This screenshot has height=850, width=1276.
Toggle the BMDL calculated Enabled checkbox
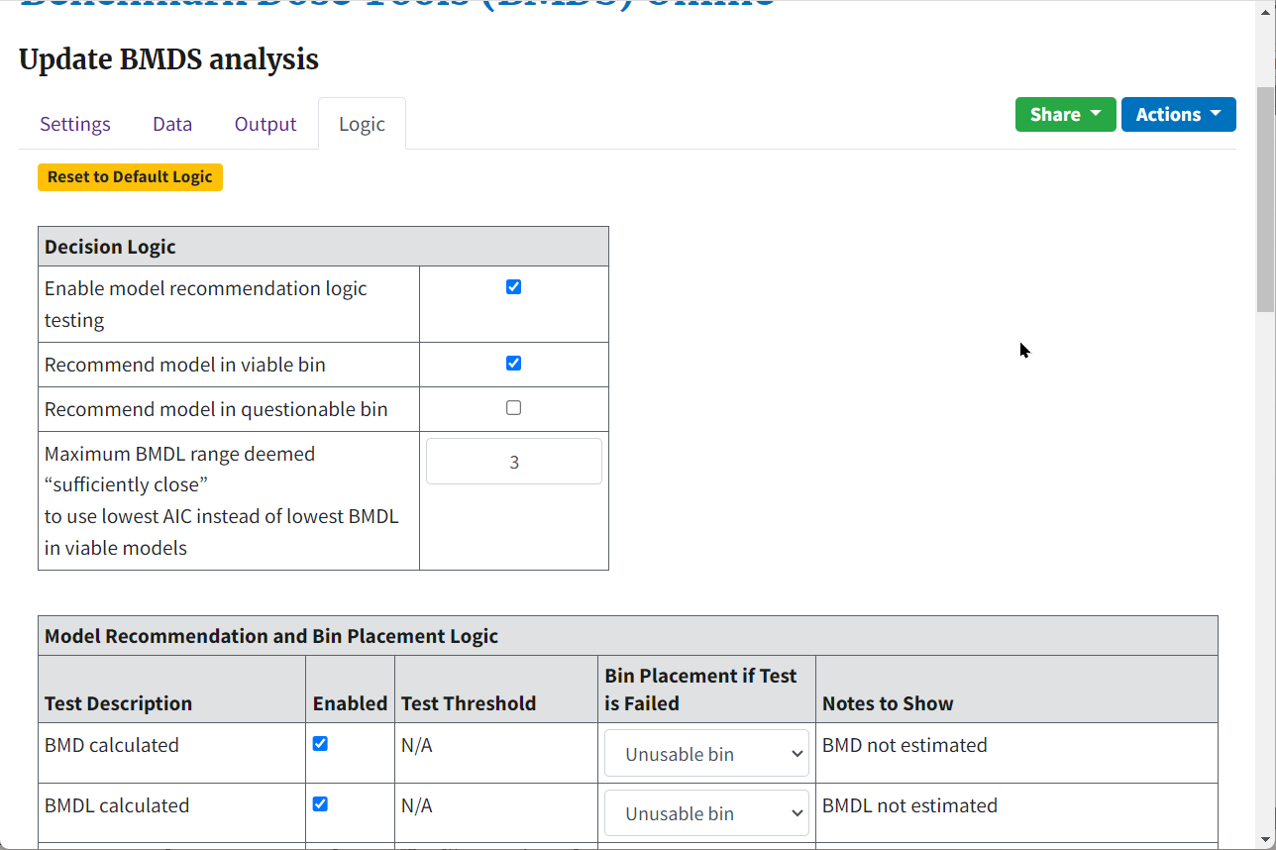coord(320,804)
